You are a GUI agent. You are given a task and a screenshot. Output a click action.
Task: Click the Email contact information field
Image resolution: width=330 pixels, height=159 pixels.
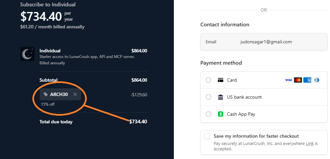point(264,42)
